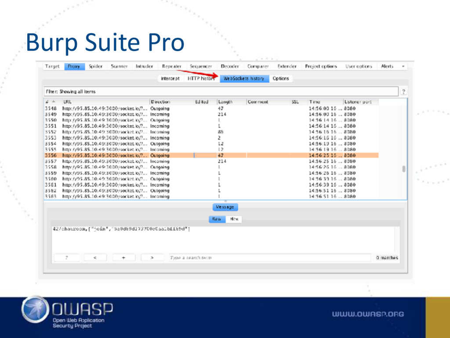Open the Decoder tab
The image size is (450, 338).
point(230,66)
